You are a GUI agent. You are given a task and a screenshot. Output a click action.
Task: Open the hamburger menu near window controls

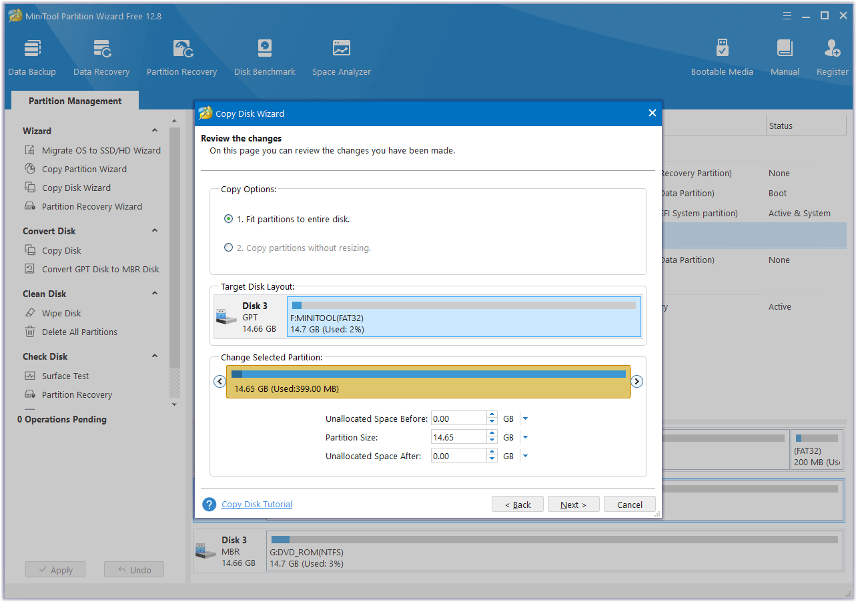pos(787,15)
